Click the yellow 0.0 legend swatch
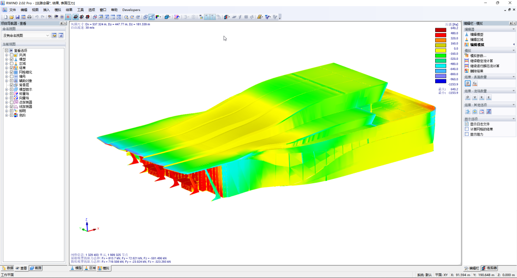The width and height of the screenshot is (517, 278). point(440,50)
